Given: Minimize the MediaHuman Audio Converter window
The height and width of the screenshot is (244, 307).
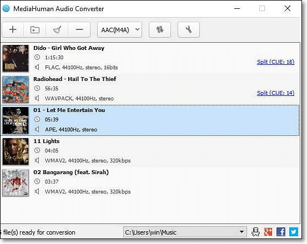Looking at the screenshot, I should [x=237, y=8].
